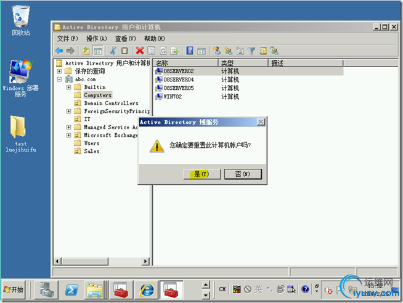Select the Users container
The height and width of the screenshot is (303, 403).
91,143
